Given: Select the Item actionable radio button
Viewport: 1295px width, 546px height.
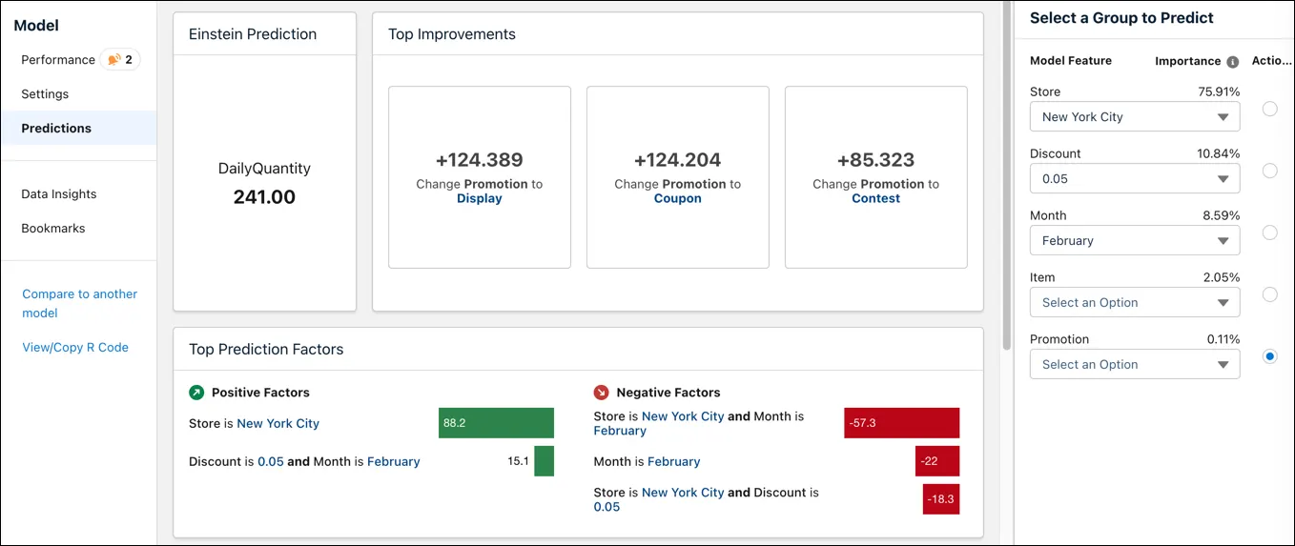Looking at the screenshot, I should tap(1269, 294).
